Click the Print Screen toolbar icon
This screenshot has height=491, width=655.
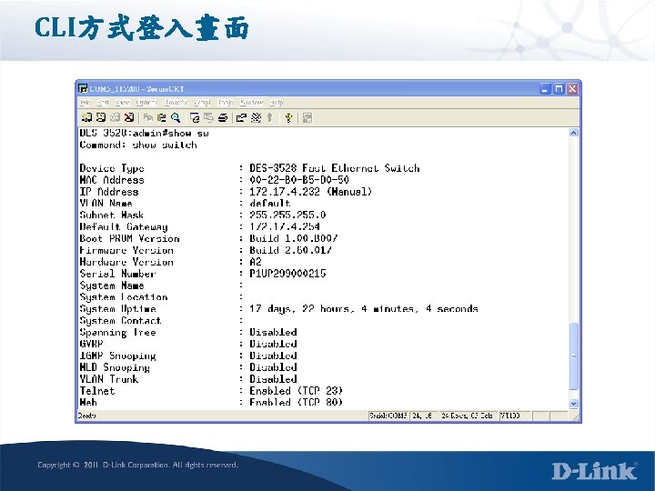tap(195, 117)
